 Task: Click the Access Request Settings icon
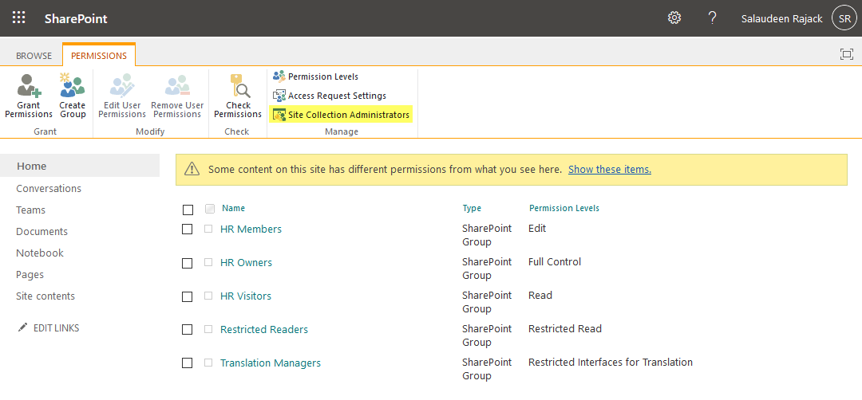[x=279, y=96]
